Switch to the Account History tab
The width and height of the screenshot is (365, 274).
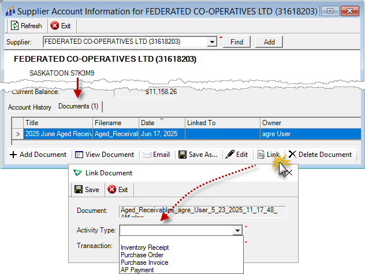pyautogui.click(x=29, y=107)
